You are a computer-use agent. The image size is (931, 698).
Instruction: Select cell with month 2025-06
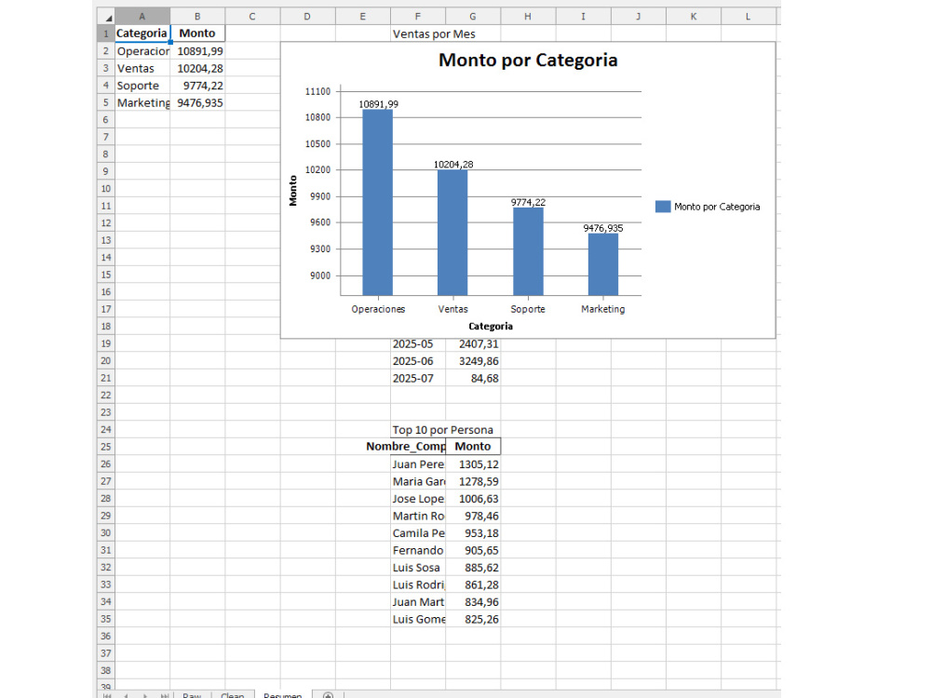[418, 361]
